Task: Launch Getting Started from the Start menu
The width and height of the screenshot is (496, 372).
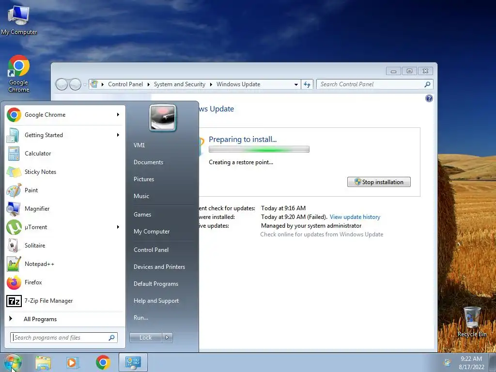Action: [x=63, y=135]
